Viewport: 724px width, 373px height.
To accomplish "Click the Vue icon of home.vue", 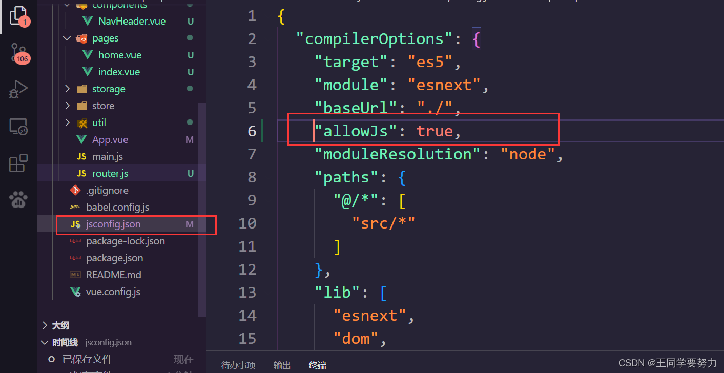I will click(x=88, y=55).
